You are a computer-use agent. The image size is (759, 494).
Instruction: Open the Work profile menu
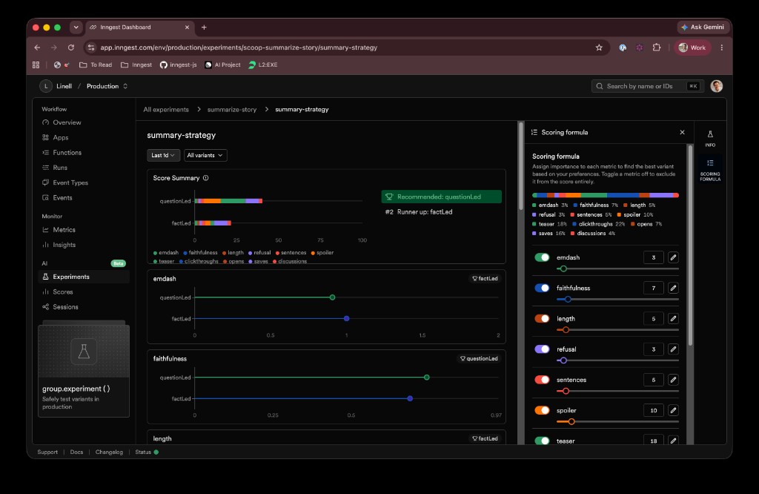coord(692,47)
